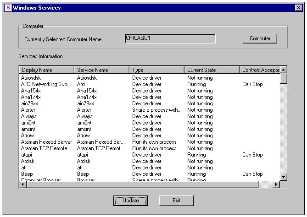
Task: Click the Afd row's Running state
Action: 196,84
